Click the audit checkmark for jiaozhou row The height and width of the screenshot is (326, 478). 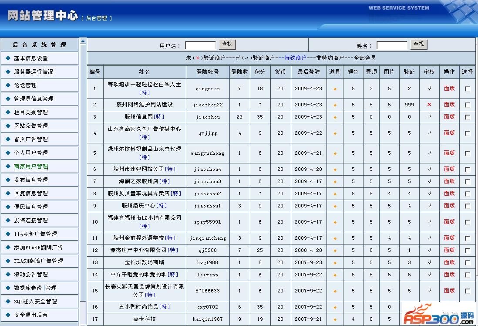pyautogui.click(x=429, y=117)
